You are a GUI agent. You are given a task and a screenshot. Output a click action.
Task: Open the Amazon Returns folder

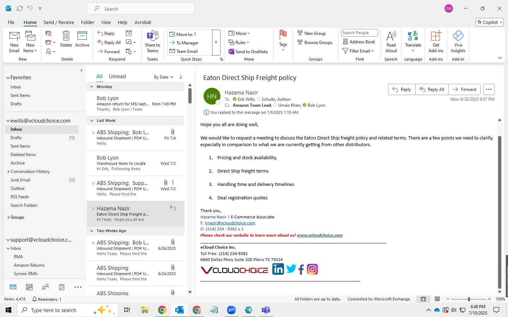[29, 265]
